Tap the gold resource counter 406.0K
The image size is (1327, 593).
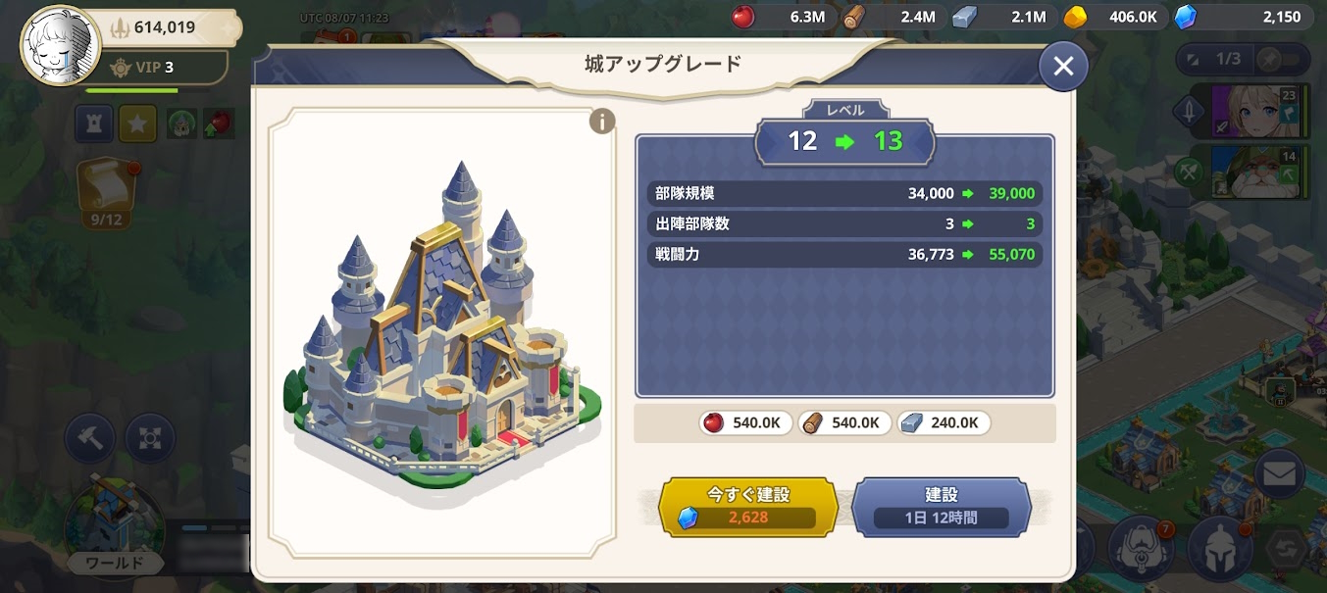coord(1116,17)
